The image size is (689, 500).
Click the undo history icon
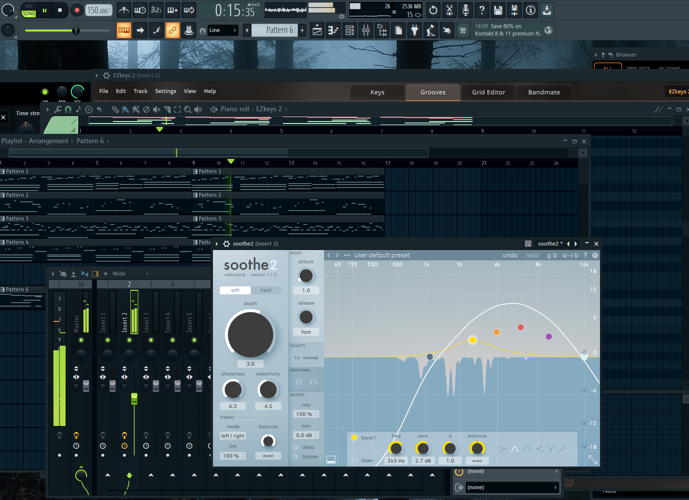433,10
